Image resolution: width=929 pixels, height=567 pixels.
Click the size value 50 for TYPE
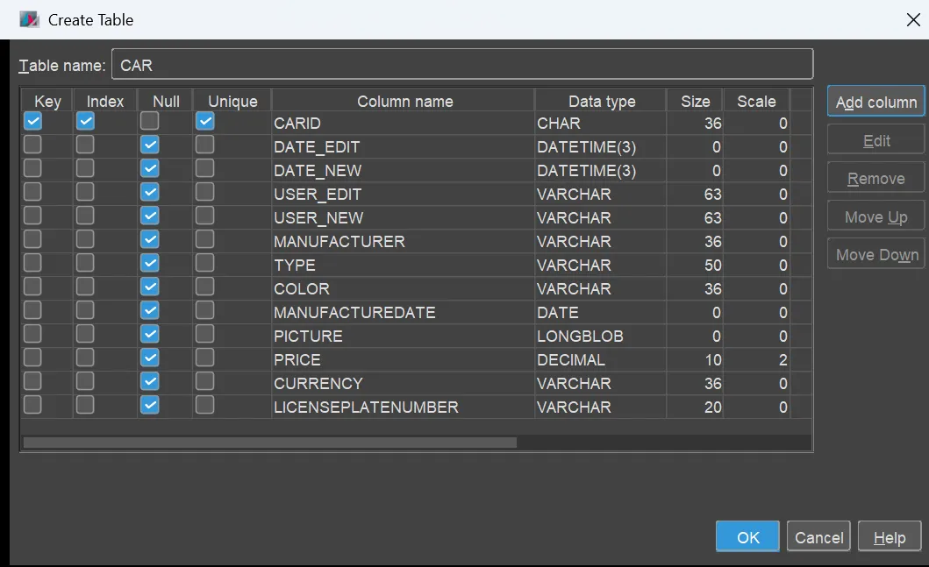(x=695, y=266)
